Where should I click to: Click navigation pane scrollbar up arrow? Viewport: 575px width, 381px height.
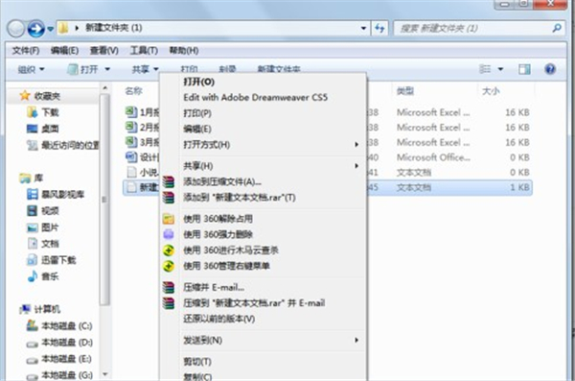coord(104,88)
